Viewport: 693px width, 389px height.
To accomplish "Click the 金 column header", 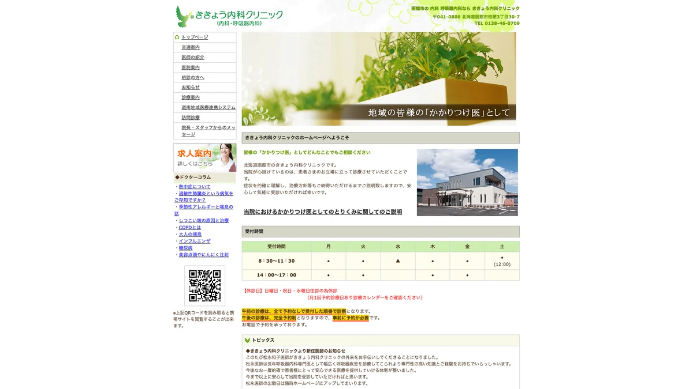I will (x=467, y=247).
